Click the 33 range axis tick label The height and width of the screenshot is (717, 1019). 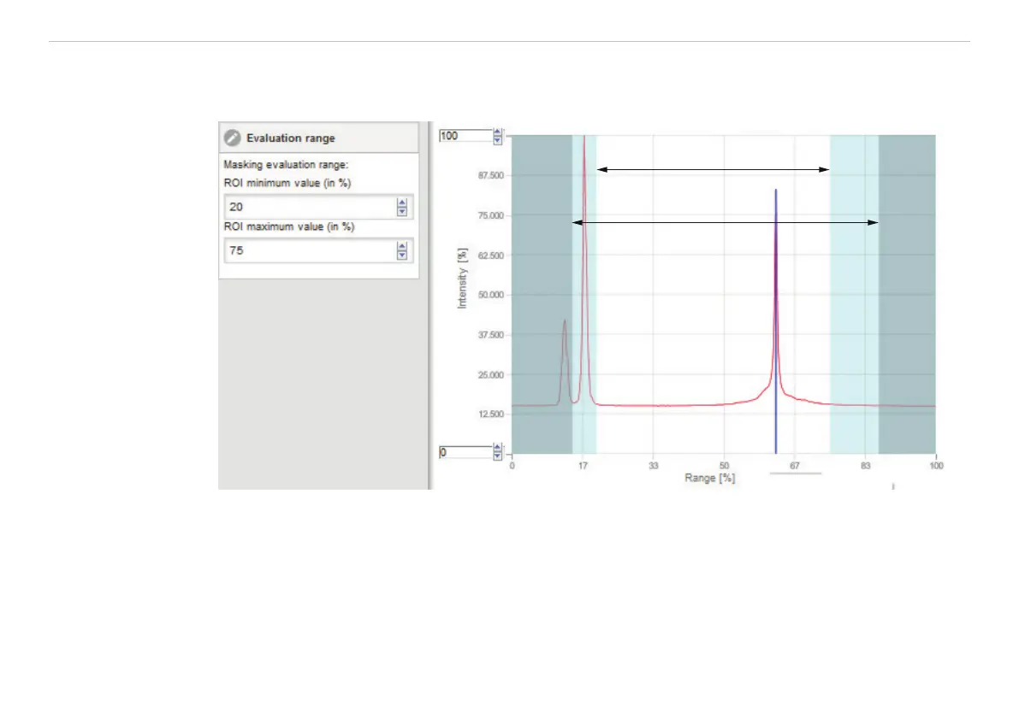click(653, 465)
